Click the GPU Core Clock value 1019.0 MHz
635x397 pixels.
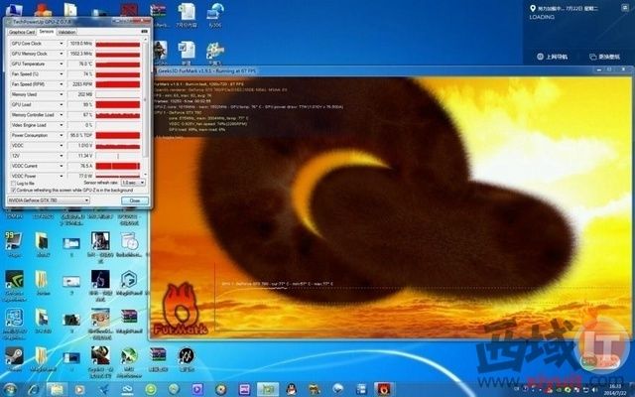80,44
